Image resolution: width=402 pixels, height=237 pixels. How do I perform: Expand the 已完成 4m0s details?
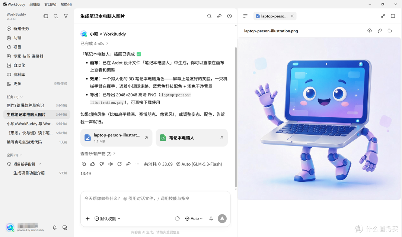[94, 44]
